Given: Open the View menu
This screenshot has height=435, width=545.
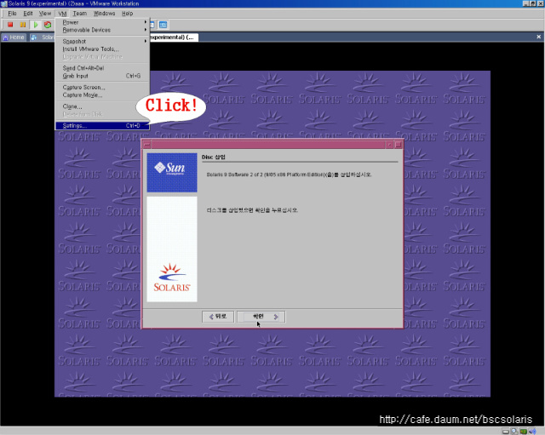Looking at the screenshot, I should click(x=45, y=14).
